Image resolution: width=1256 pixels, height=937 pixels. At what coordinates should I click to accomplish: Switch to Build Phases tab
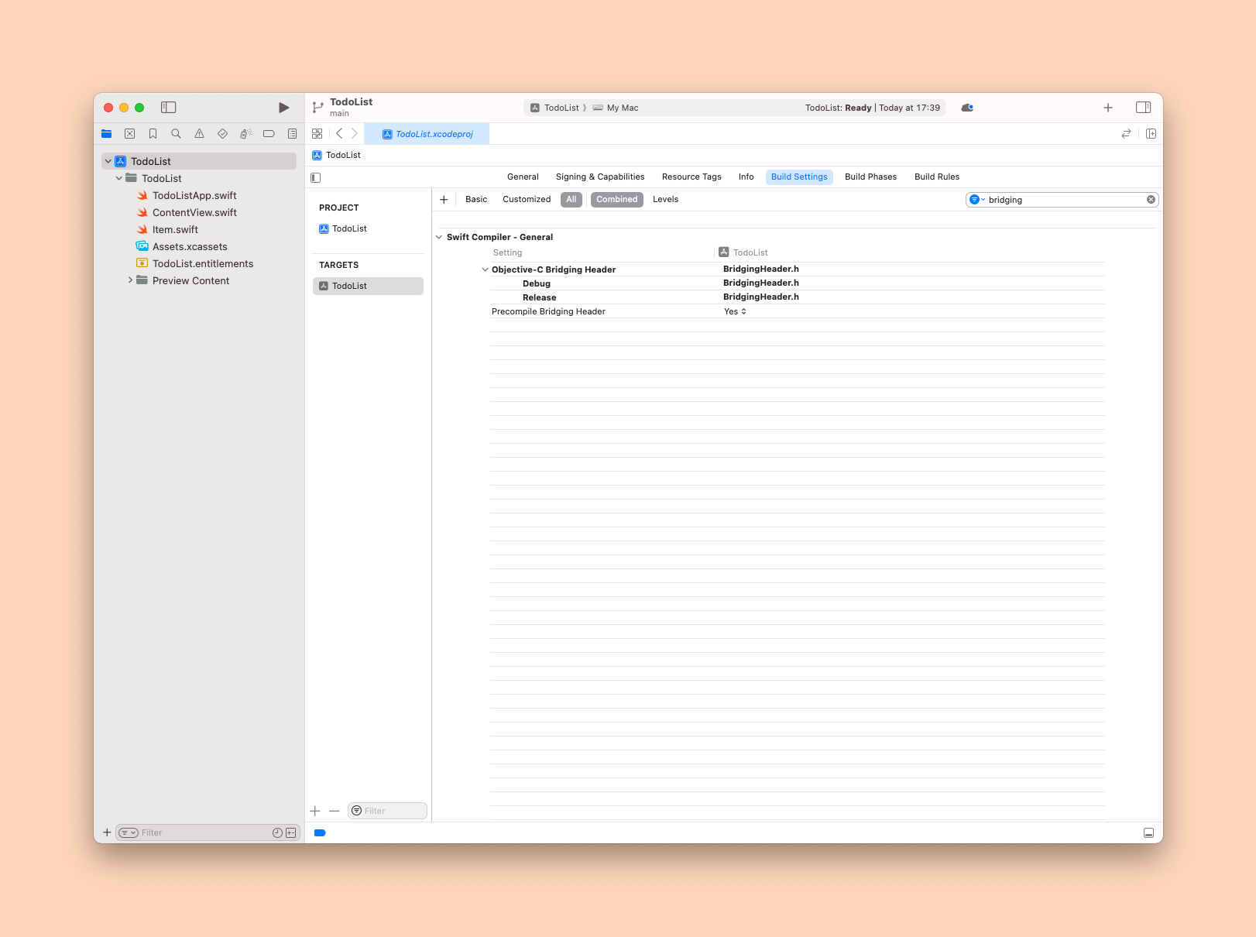tap(870, 177)
